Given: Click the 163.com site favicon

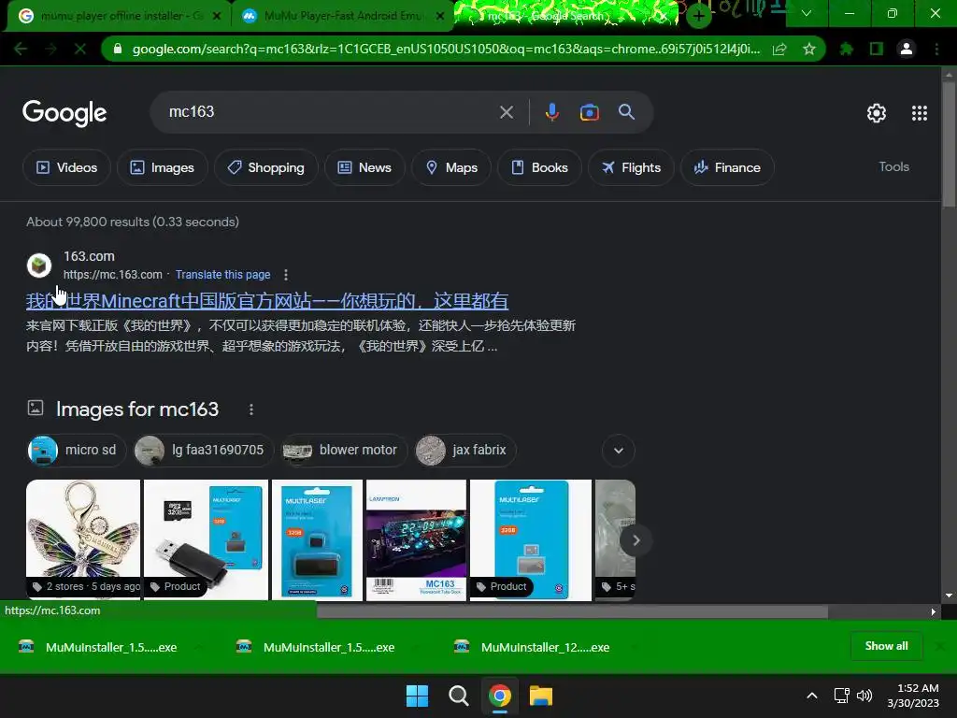Looking at the screenshot, I should 39,266.
